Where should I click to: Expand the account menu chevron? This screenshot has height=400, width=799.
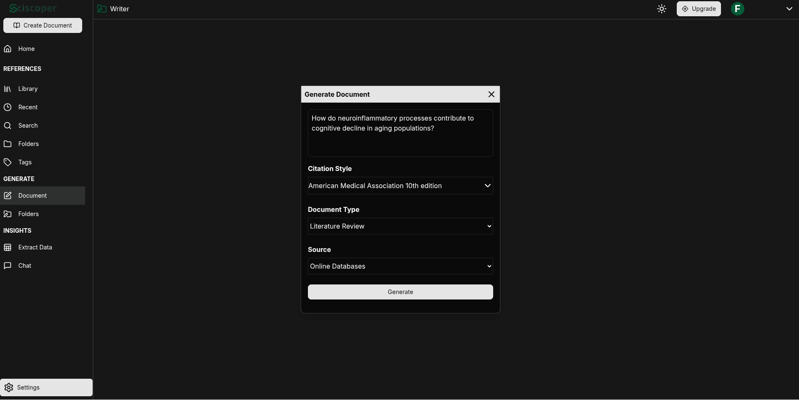789,9
